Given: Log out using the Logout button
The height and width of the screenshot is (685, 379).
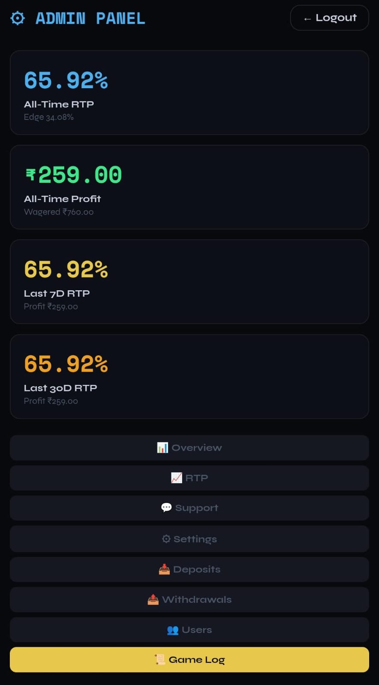Looking at the screenshot, I should coord(329,18).
